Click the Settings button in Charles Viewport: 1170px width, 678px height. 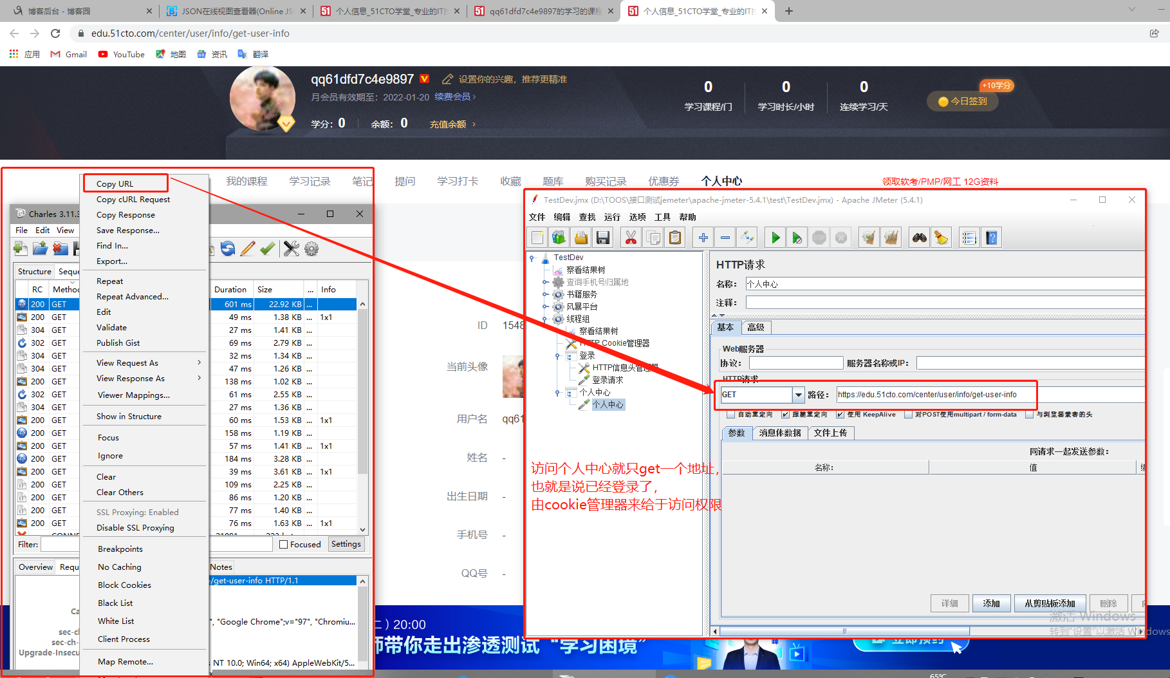(x=346, y=544)
